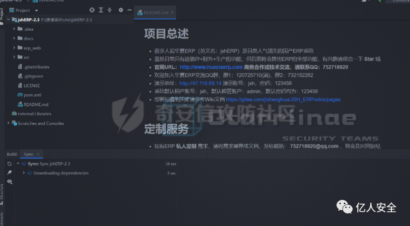Collapse the Sync jshERP-2.3 node
The width and height of the screenshot is (410, 226).
pos(18,164)
